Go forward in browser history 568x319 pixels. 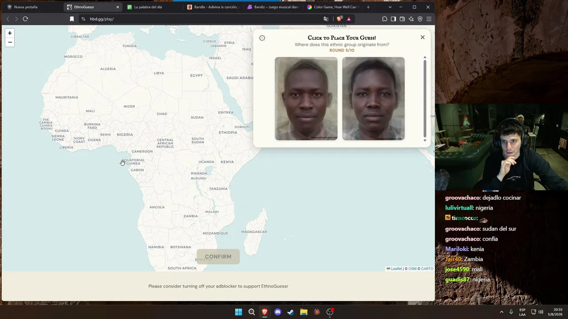16,19
